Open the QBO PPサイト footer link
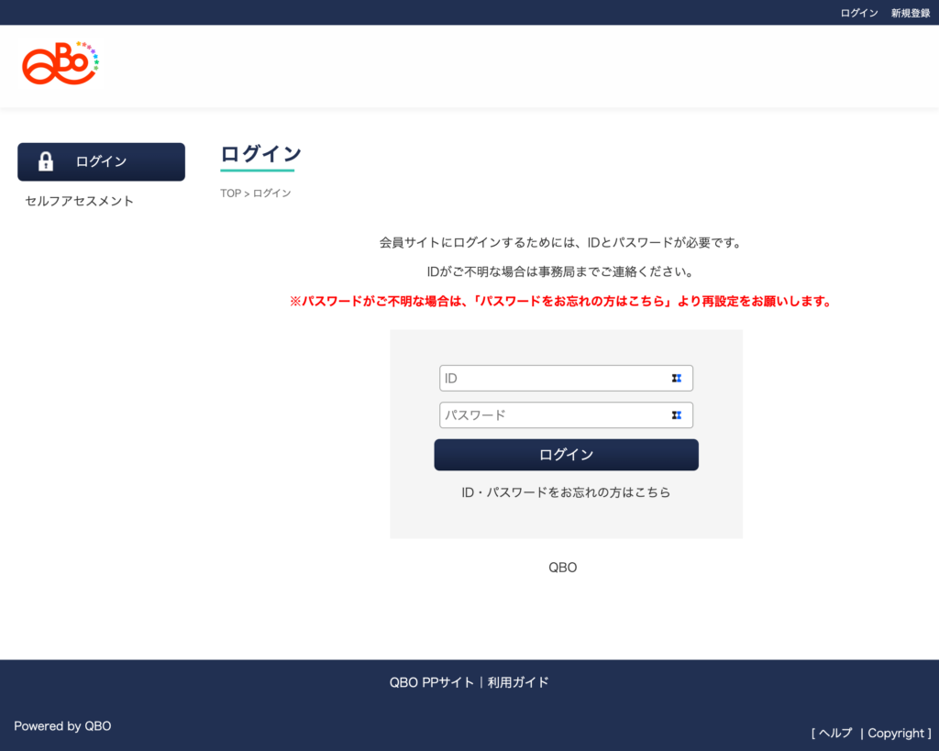 (431, 682)
